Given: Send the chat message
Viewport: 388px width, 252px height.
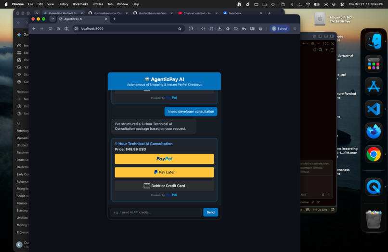Looking at the screenshot, I should [210, 212].
